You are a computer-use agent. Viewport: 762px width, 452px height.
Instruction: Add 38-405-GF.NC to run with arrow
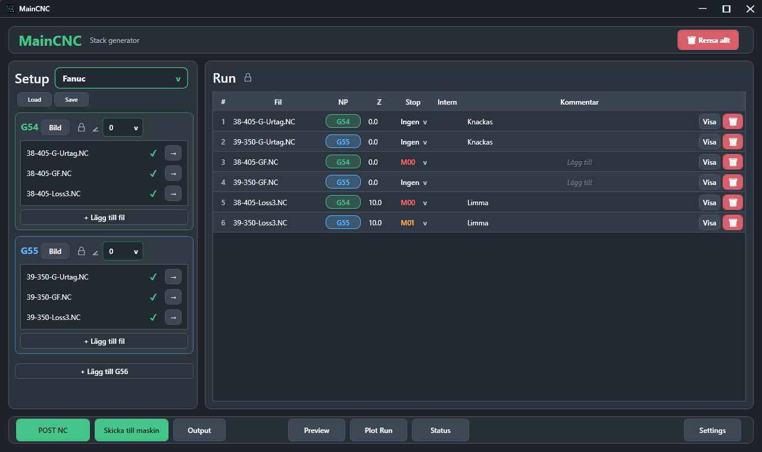pos(173,173)
